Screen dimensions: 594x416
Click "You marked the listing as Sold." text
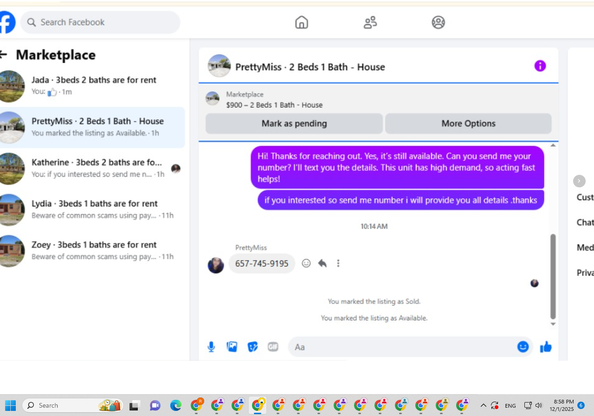(x=374, y=301)
